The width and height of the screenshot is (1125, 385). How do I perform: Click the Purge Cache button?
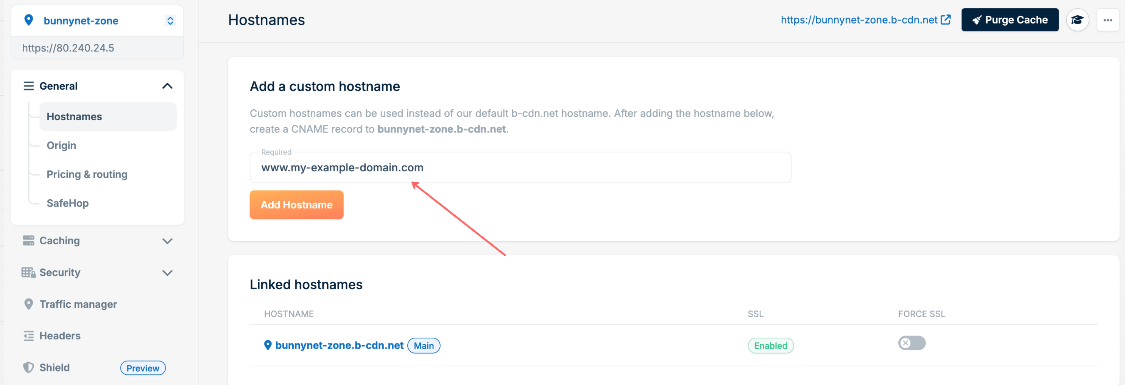coord(1010,20)
